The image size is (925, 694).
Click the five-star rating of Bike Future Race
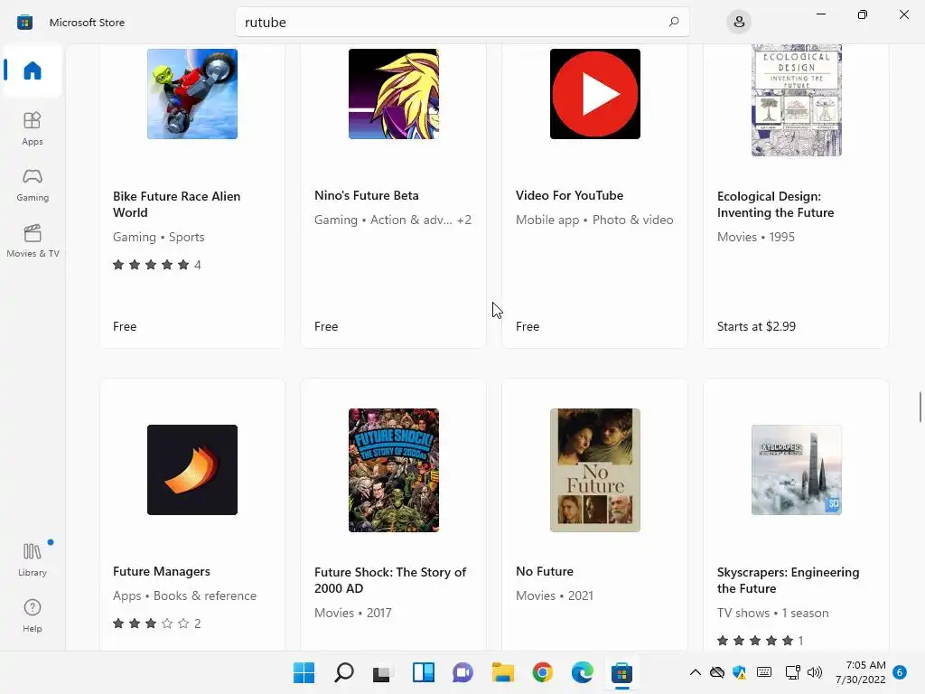[x=156, y=265]
